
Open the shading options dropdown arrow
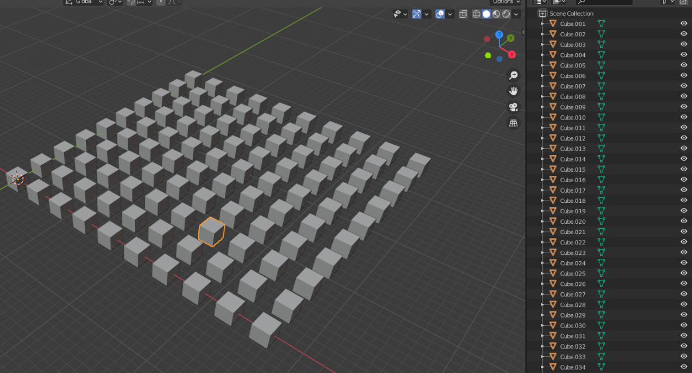[517, 14]
